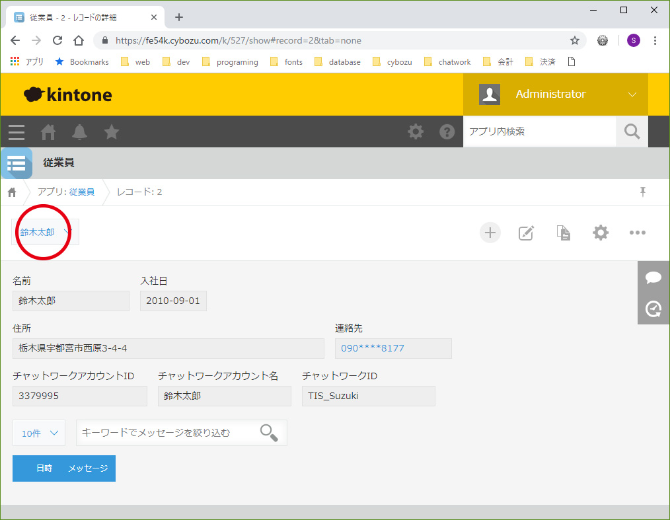Viewport: 670px width, 520px height.
Task: Open Chrome profile S avatar
Action: tap(633, 40)
